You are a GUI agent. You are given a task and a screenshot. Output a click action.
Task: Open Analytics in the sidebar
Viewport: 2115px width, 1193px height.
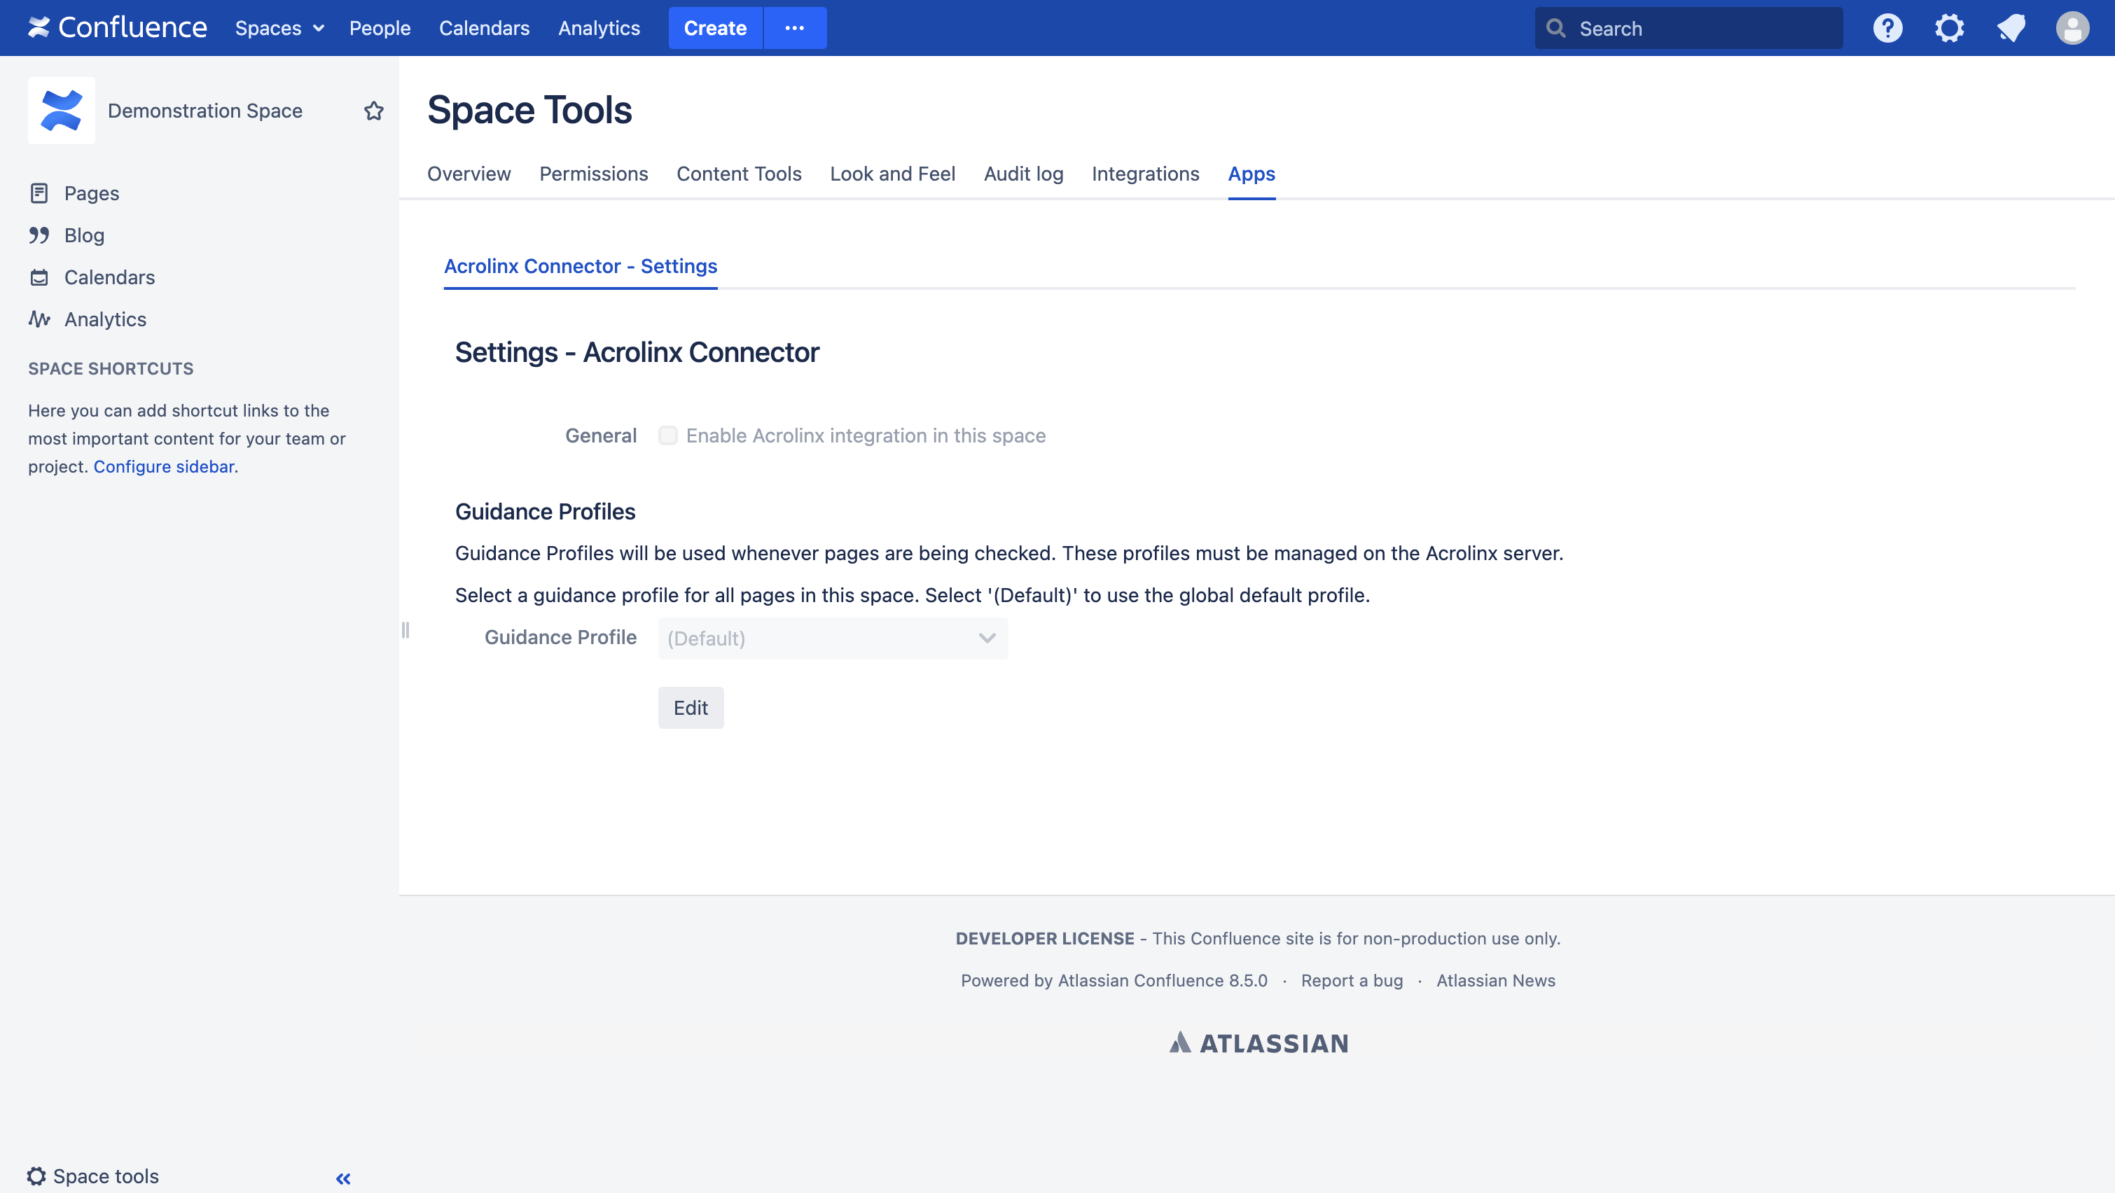point(106,319)
